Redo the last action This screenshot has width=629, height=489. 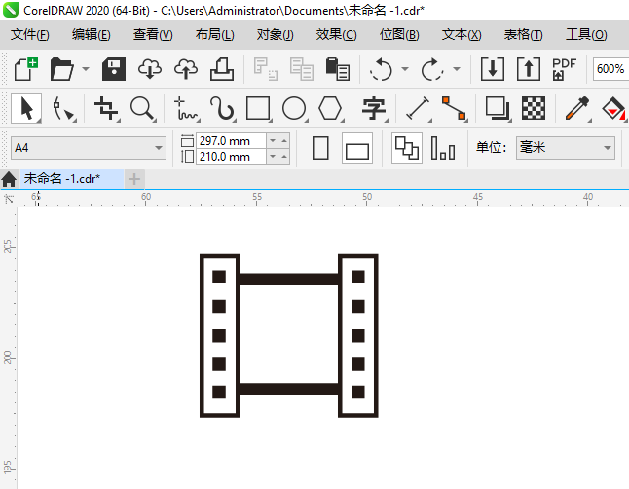point(432,69)
